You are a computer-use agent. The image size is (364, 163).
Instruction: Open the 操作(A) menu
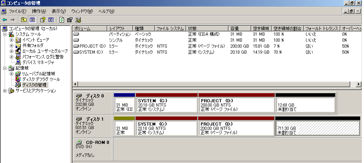(x=39, y=11)
